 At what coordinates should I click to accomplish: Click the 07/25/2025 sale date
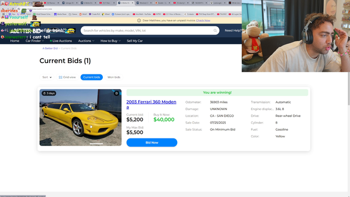218,123
